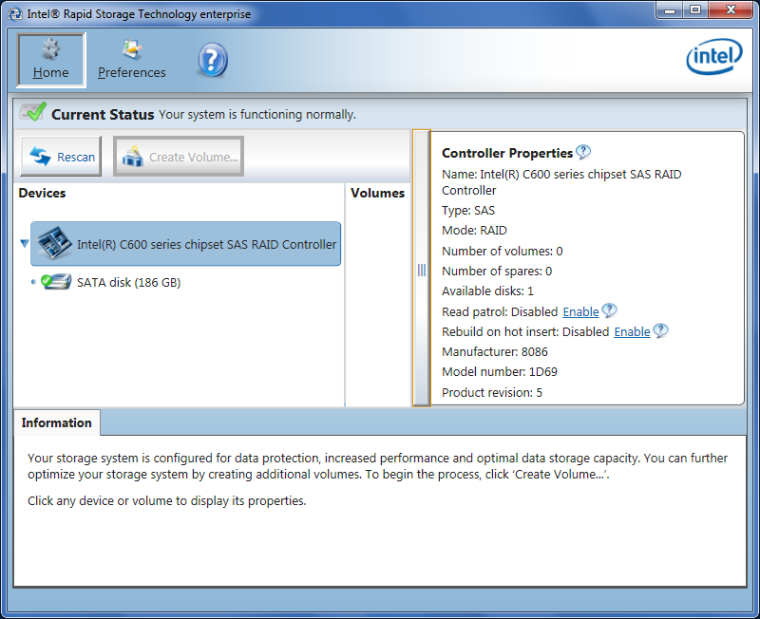Screen dimensions: 760x619
Task: Enable Rebuild on hot insert
Action: tap(632, 331)
